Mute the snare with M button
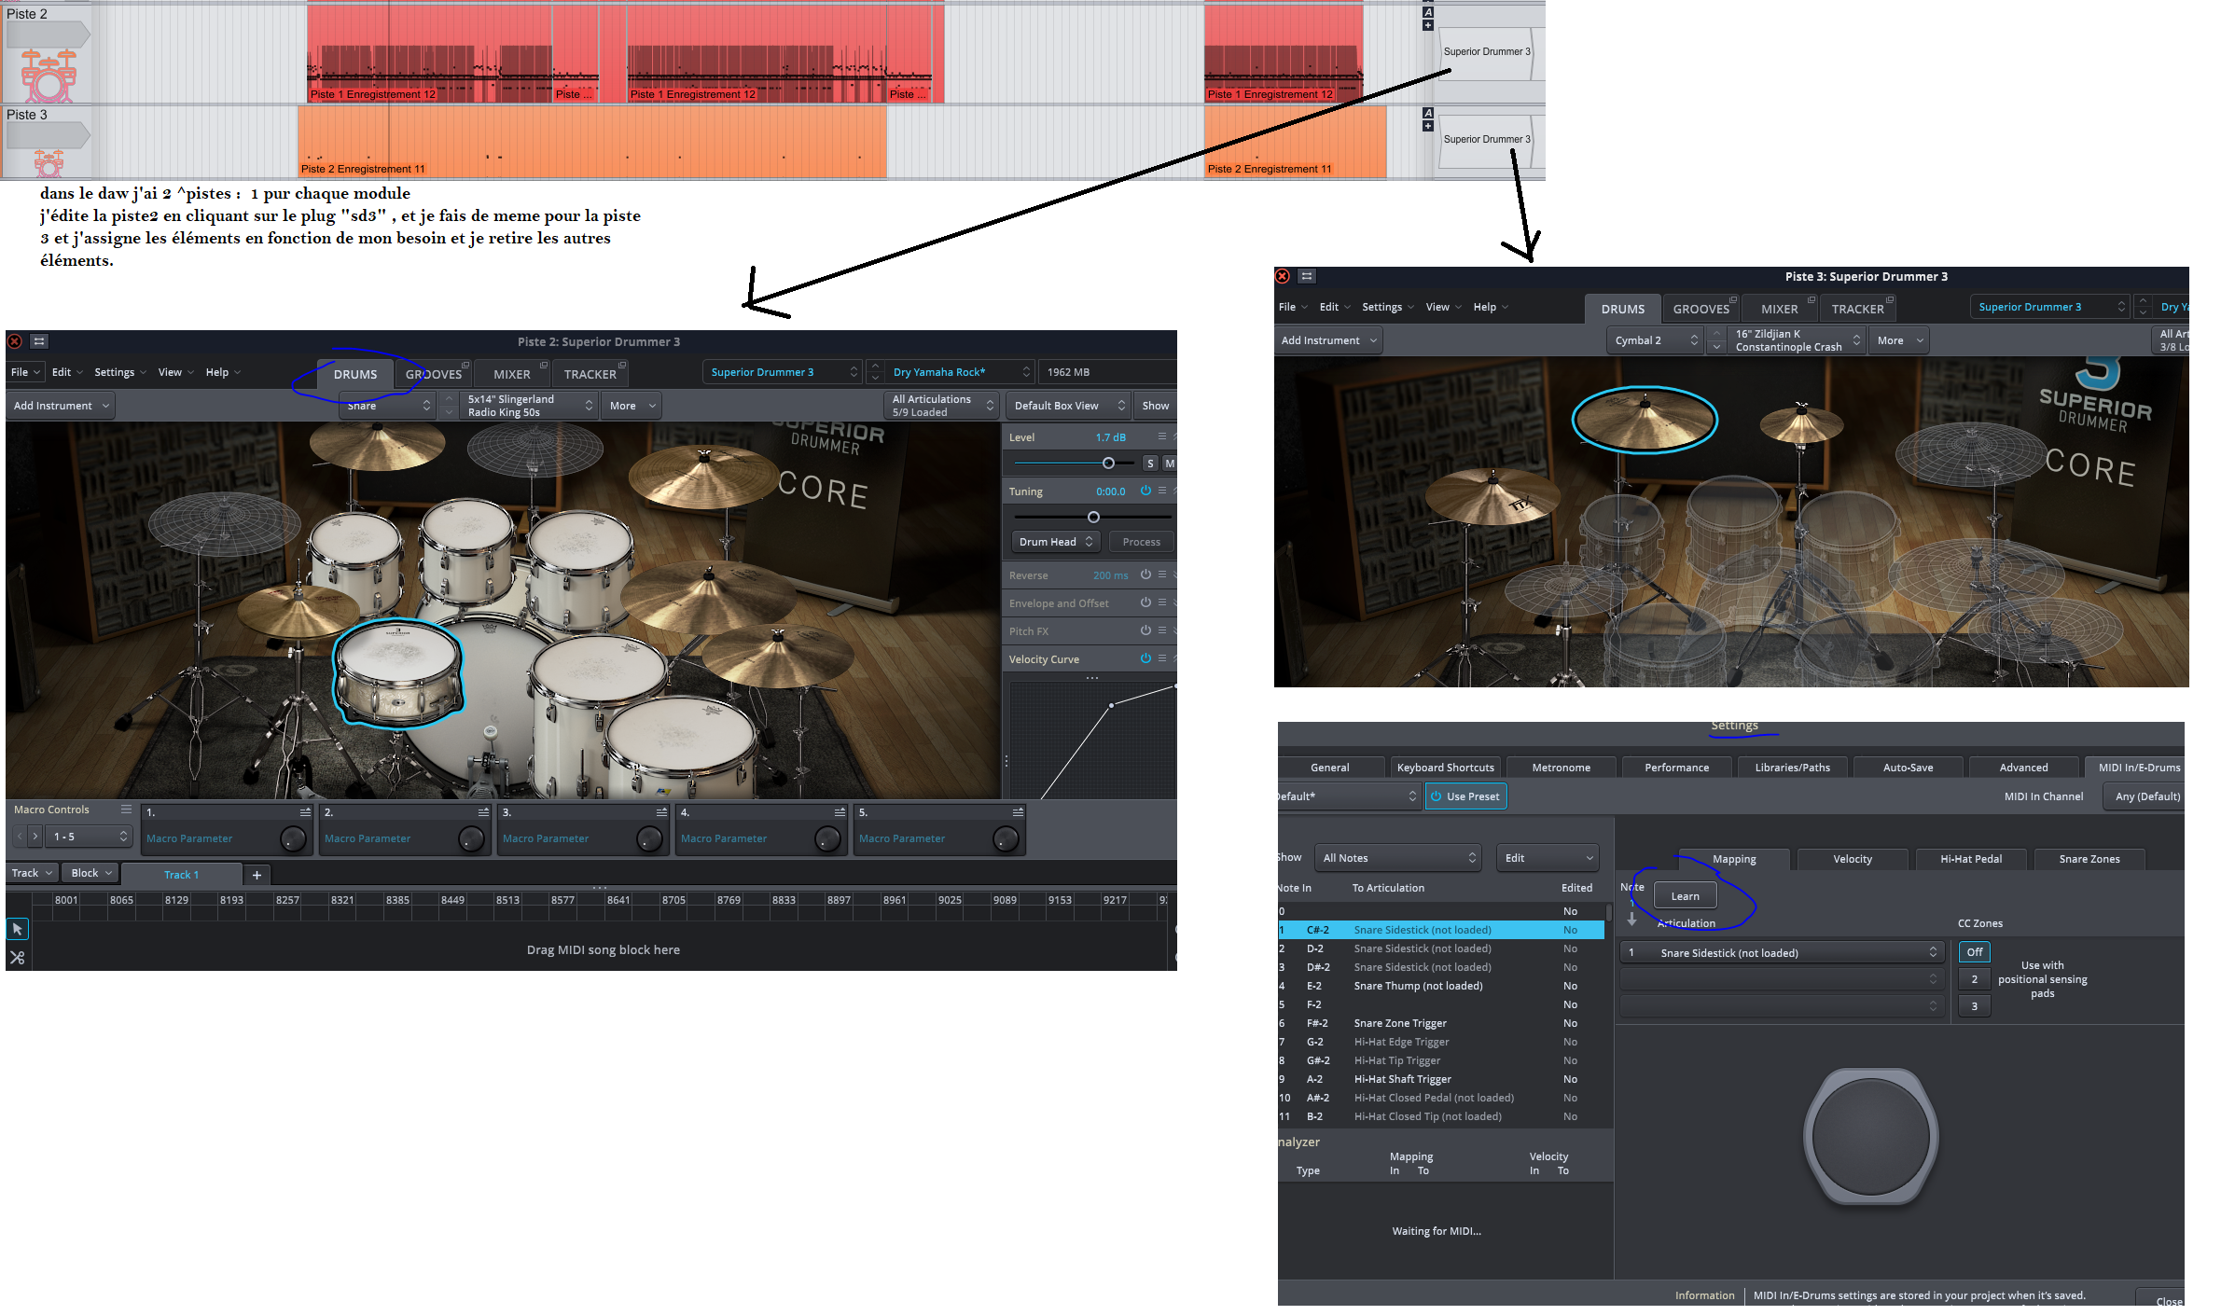The width and height of the screenshot is (2235, 1315). (x=1169, y=464)
